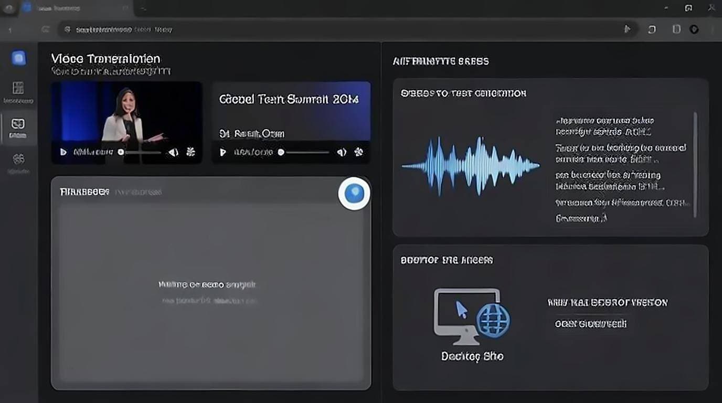Image resolution: width=722 pixels, height=403 pixels.
Task: Click the transcript panel header label
Action: 84,192
